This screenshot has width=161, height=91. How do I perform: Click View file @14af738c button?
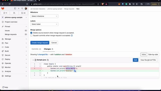(148, 60)
